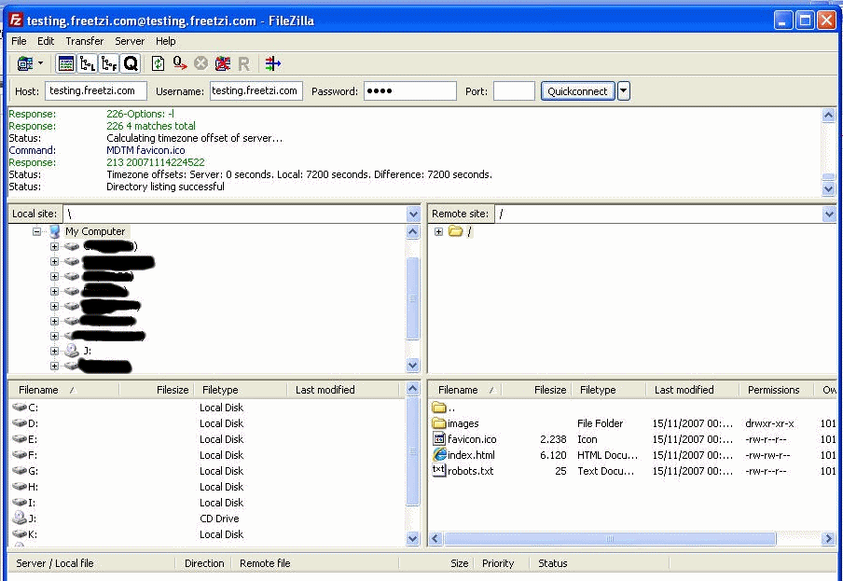Screen dimensions: 843x581
Task: Select the J: CD drive icon
Action: 20,519
